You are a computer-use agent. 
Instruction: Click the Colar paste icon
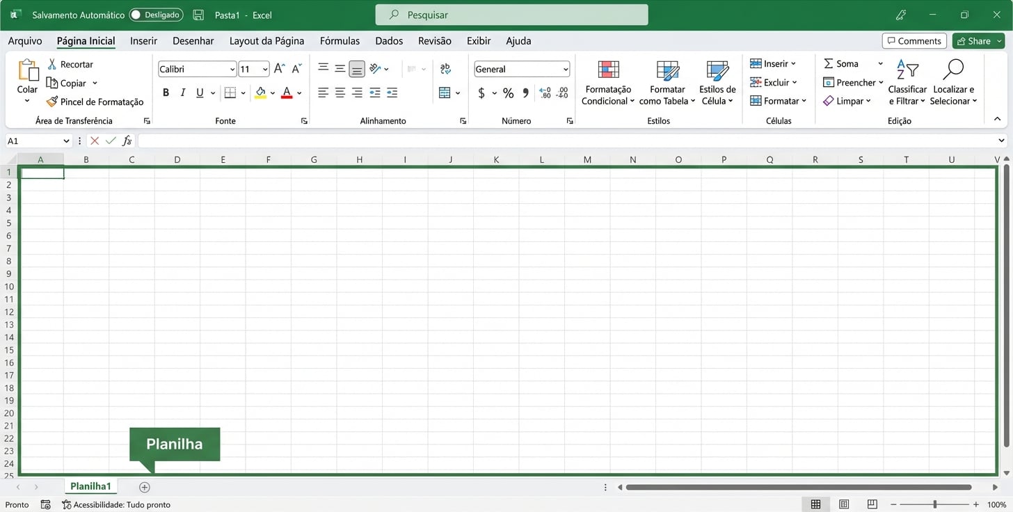(28, 70)
